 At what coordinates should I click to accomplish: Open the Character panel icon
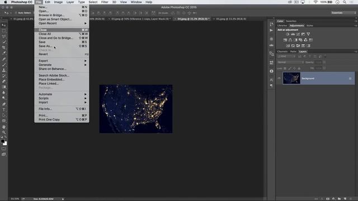click(271, 80)
